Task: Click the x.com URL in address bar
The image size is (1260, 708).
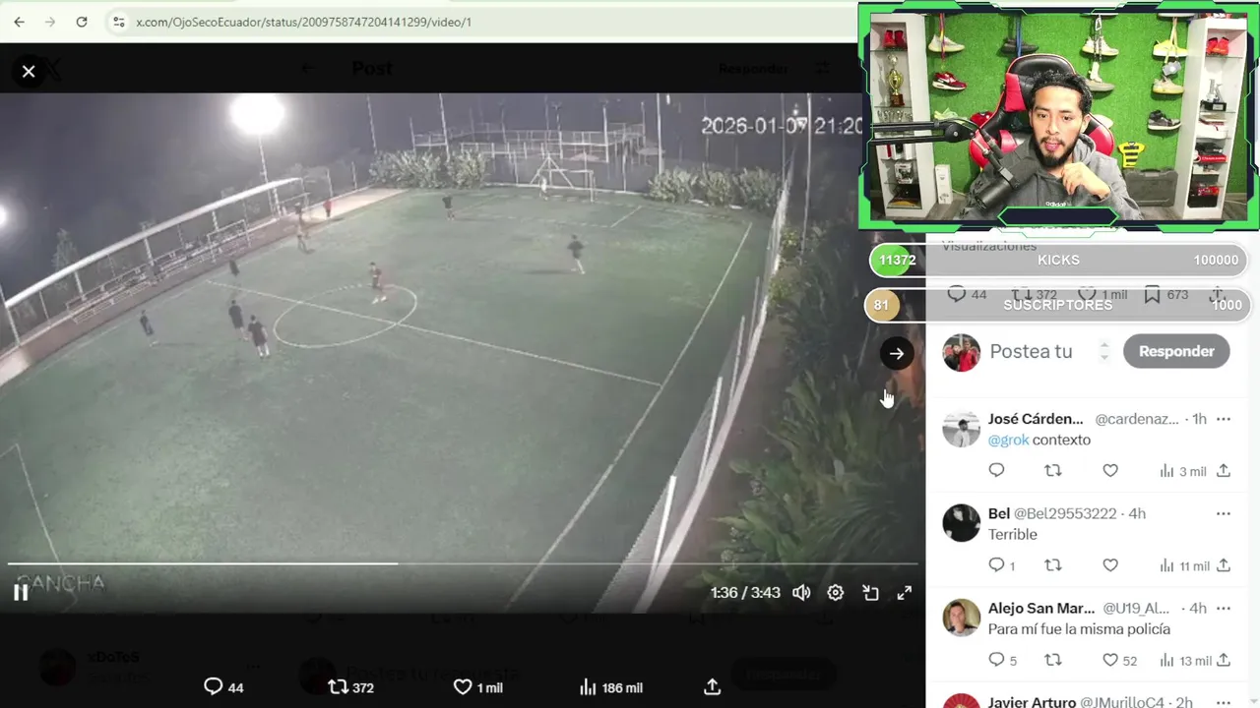Action: coord(303,22)
